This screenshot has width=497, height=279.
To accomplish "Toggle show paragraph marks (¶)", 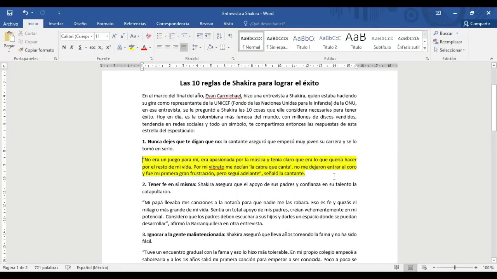I will pyautogui.click(x=230, y=36).
